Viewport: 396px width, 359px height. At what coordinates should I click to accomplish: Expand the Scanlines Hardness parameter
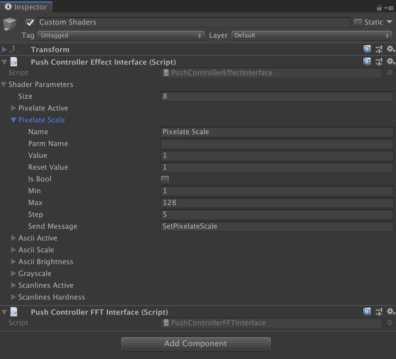pyautogui.click(x=14, y=297)
